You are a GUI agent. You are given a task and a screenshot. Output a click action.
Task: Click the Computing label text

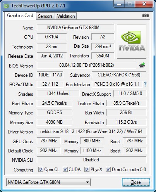click(x=23, y=170)
